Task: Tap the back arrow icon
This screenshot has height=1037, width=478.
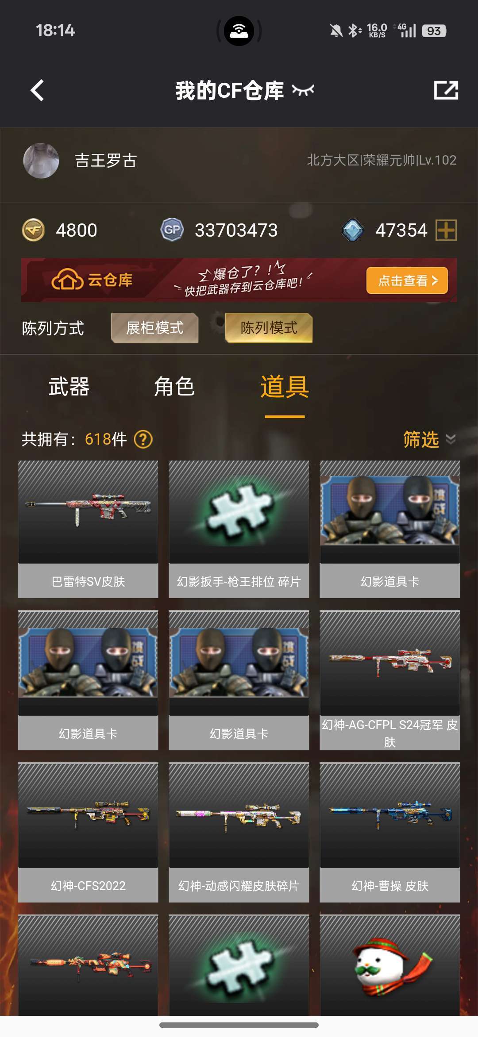Action: pos(37,90)
